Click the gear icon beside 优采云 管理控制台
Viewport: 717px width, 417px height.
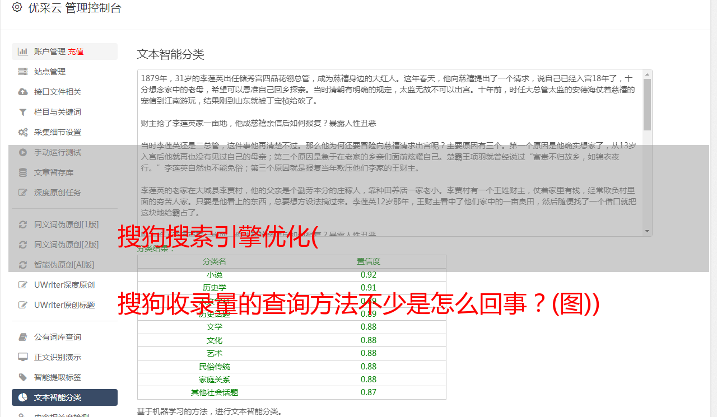tap(17, 7)
